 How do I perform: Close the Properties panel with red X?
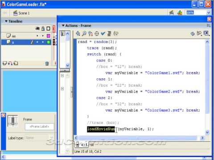3,115
